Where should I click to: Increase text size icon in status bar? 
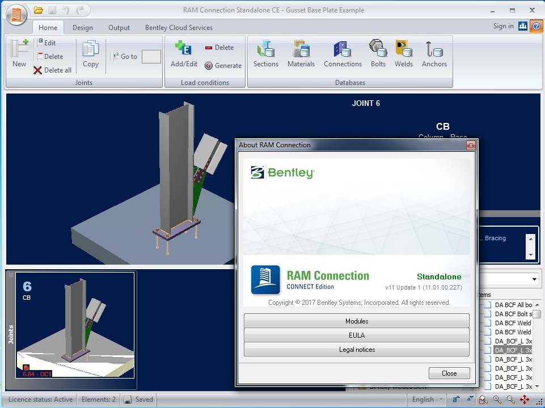click(x=456, y=399)
